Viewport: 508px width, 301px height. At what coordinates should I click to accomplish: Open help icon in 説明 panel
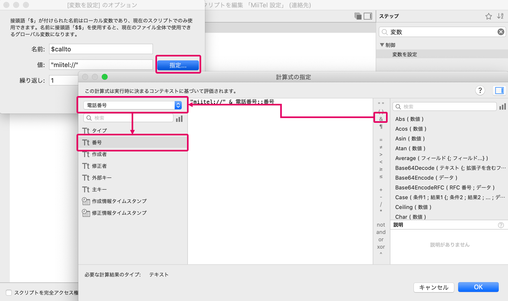pos(501,225)
